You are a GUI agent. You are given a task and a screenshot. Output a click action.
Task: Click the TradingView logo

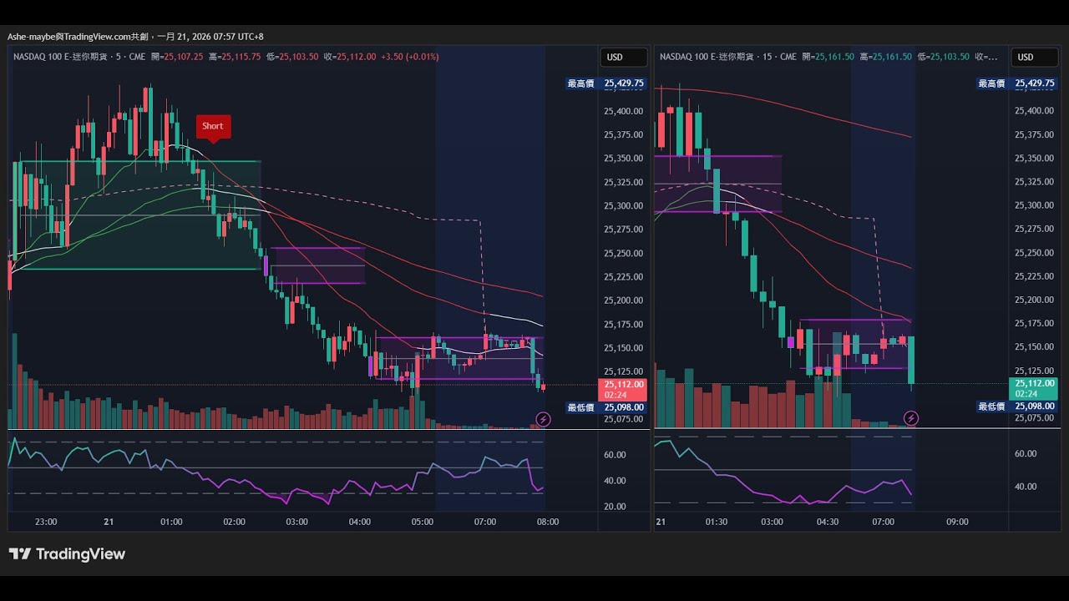[67, 554]
